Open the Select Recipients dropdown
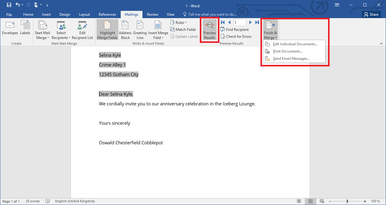 tap(61, 30)
